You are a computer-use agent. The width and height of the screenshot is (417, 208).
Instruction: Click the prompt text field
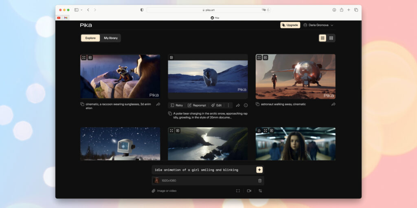point(204,170)
